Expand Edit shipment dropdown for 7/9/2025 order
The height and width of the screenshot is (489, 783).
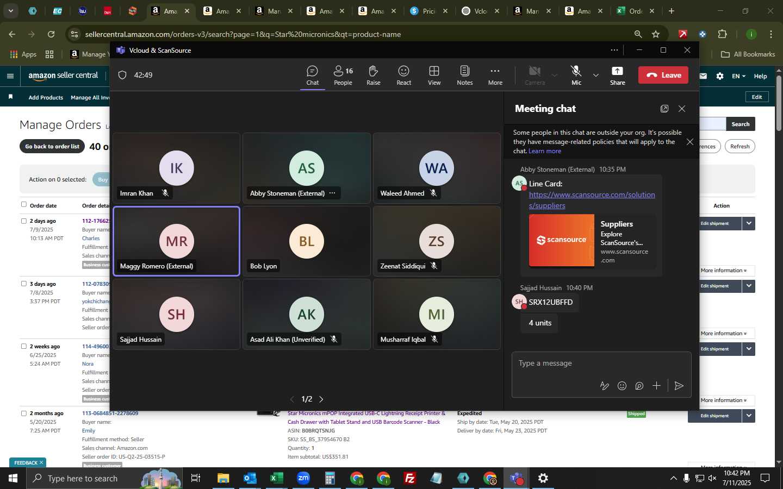coord(749,223)
